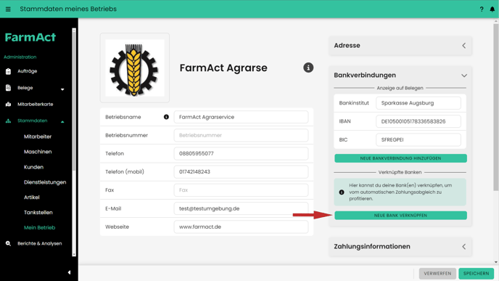Expand the Adresse panel chevron

(x=464, y=46)
